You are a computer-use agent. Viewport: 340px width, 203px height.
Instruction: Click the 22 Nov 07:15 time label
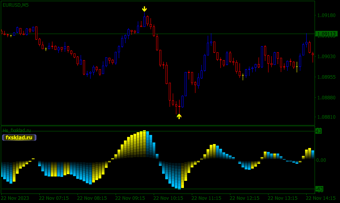[54, 198]
